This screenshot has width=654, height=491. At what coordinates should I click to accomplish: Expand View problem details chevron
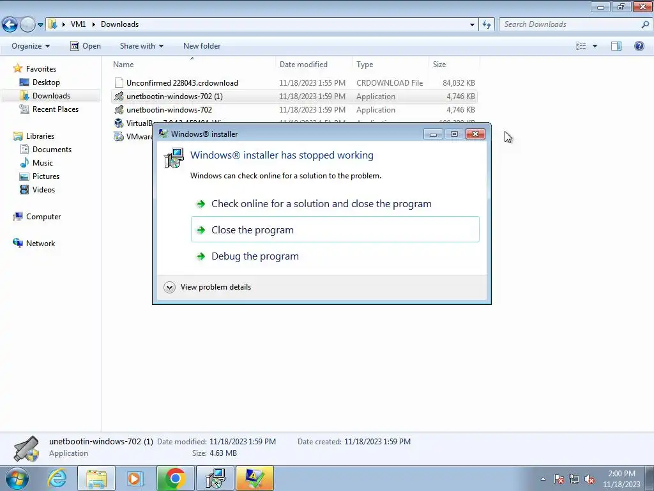pyautogui.click(x=169, y=287)
